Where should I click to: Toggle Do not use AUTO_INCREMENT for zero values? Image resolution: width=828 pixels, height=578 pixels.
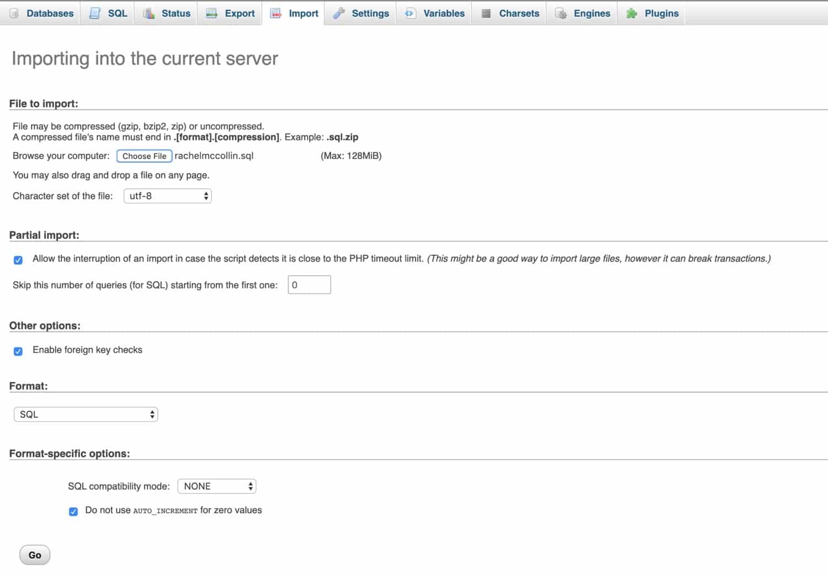coord(73,511)
